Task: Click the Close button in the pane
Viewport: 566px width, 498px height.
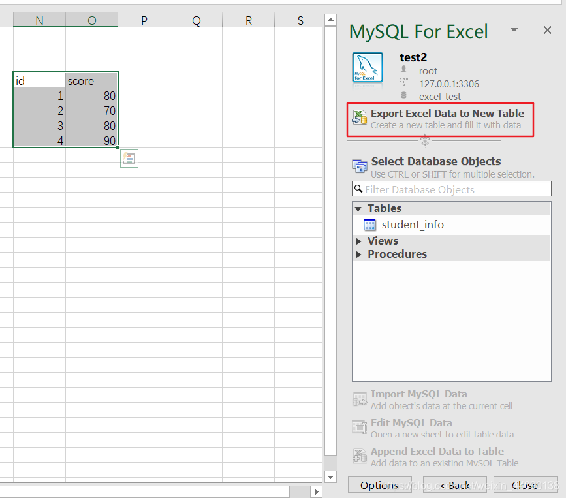Action: [525, 485]
